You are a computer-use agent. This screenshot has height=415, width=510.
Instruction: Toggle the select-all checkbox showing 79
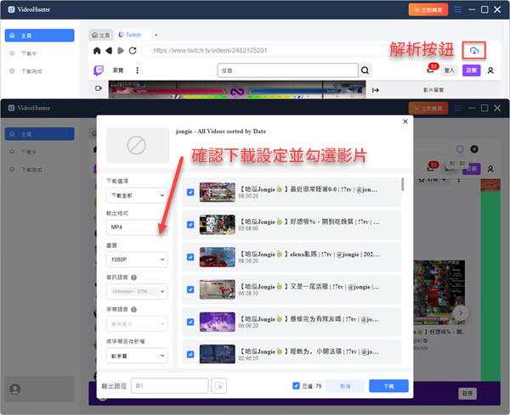296,386
